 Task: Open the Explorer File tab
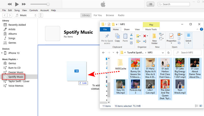pos(105,30)
